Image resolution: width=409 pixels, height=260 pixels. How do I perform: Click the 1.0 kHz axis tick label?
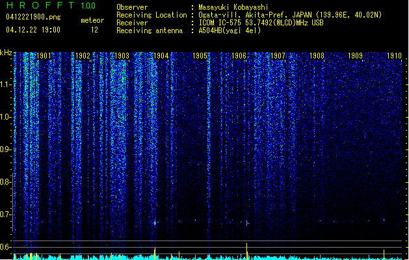[5, 117]
